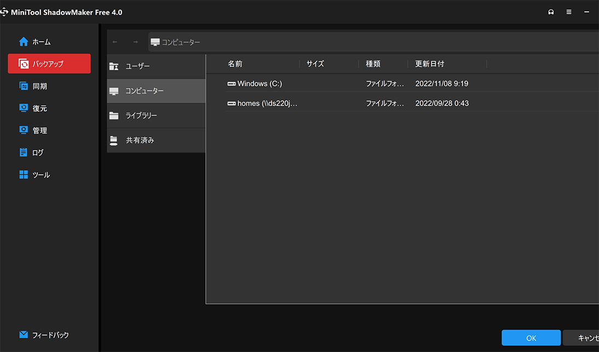Select the homes (\\ds220j… network drive row
The width and height of the screenshot is (599, 352).
[412, 103]
